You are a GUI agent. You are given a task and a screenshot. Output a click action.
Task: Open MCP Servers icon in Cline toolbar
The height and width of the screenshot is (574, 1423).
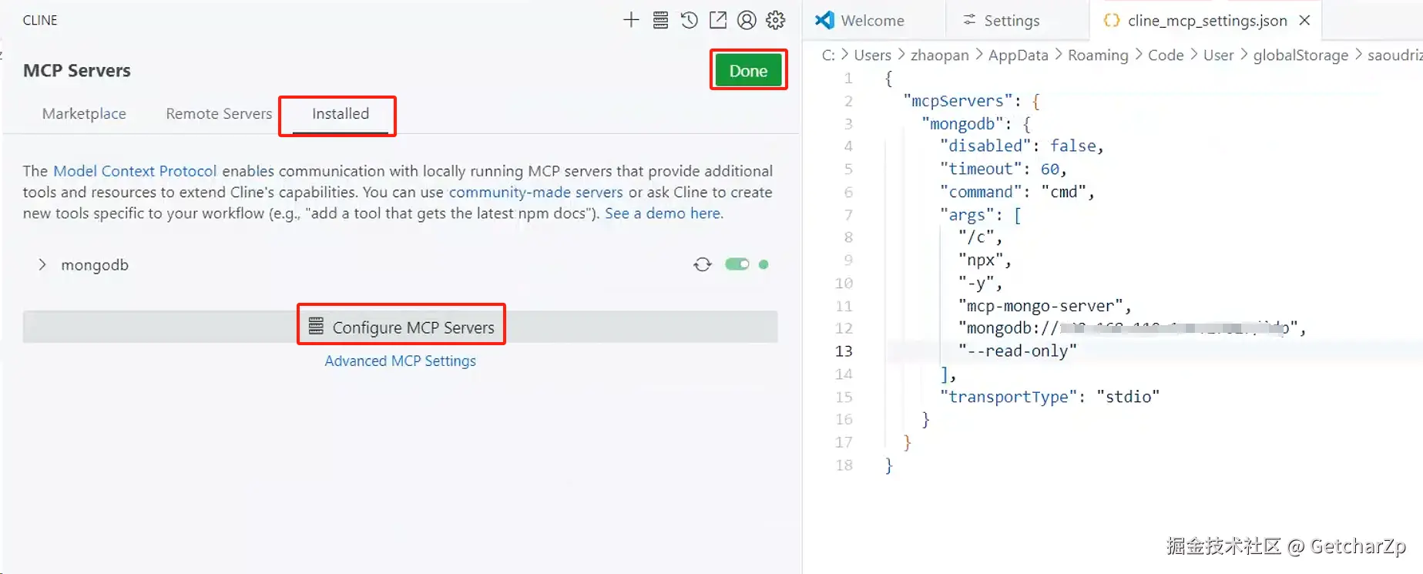tap(660, 20)
